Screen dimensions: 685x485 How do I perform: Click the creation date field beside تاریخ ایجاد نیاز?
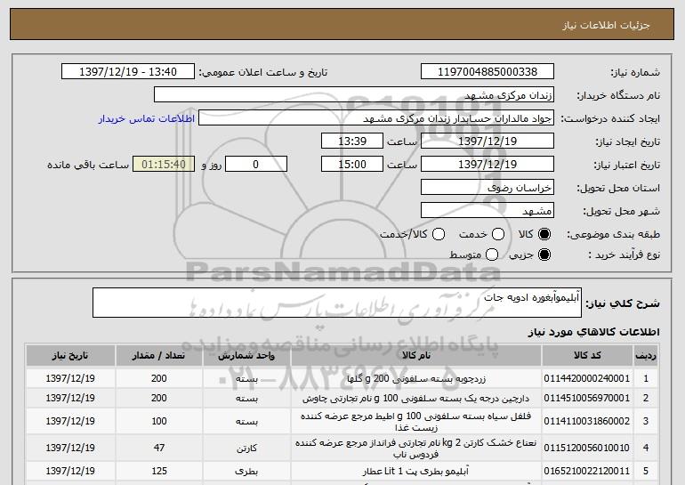pos(488,141)
